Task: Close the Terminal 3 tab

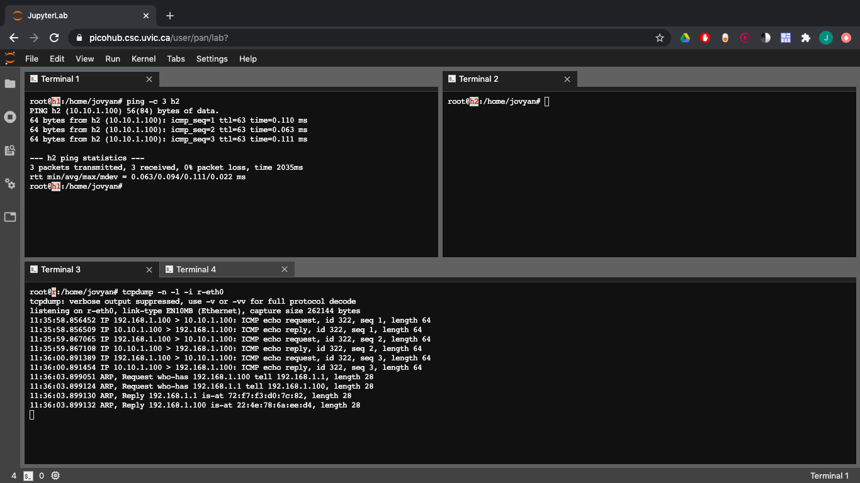Action: tap(149, 270)
